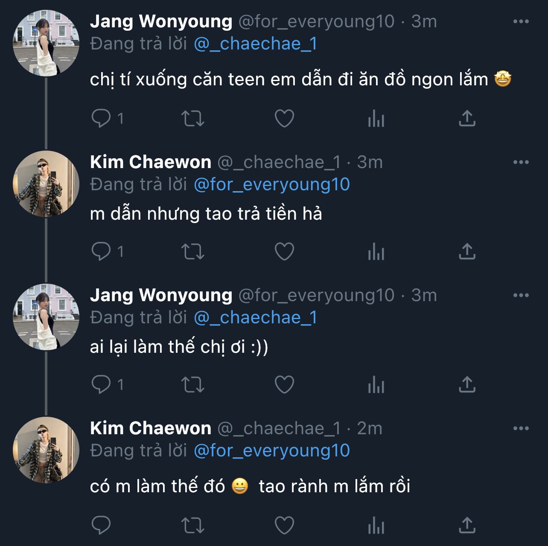This screenshot has height=546, width=548.
Task: Open more options menu on last tweet
Action: pos(521,429)
